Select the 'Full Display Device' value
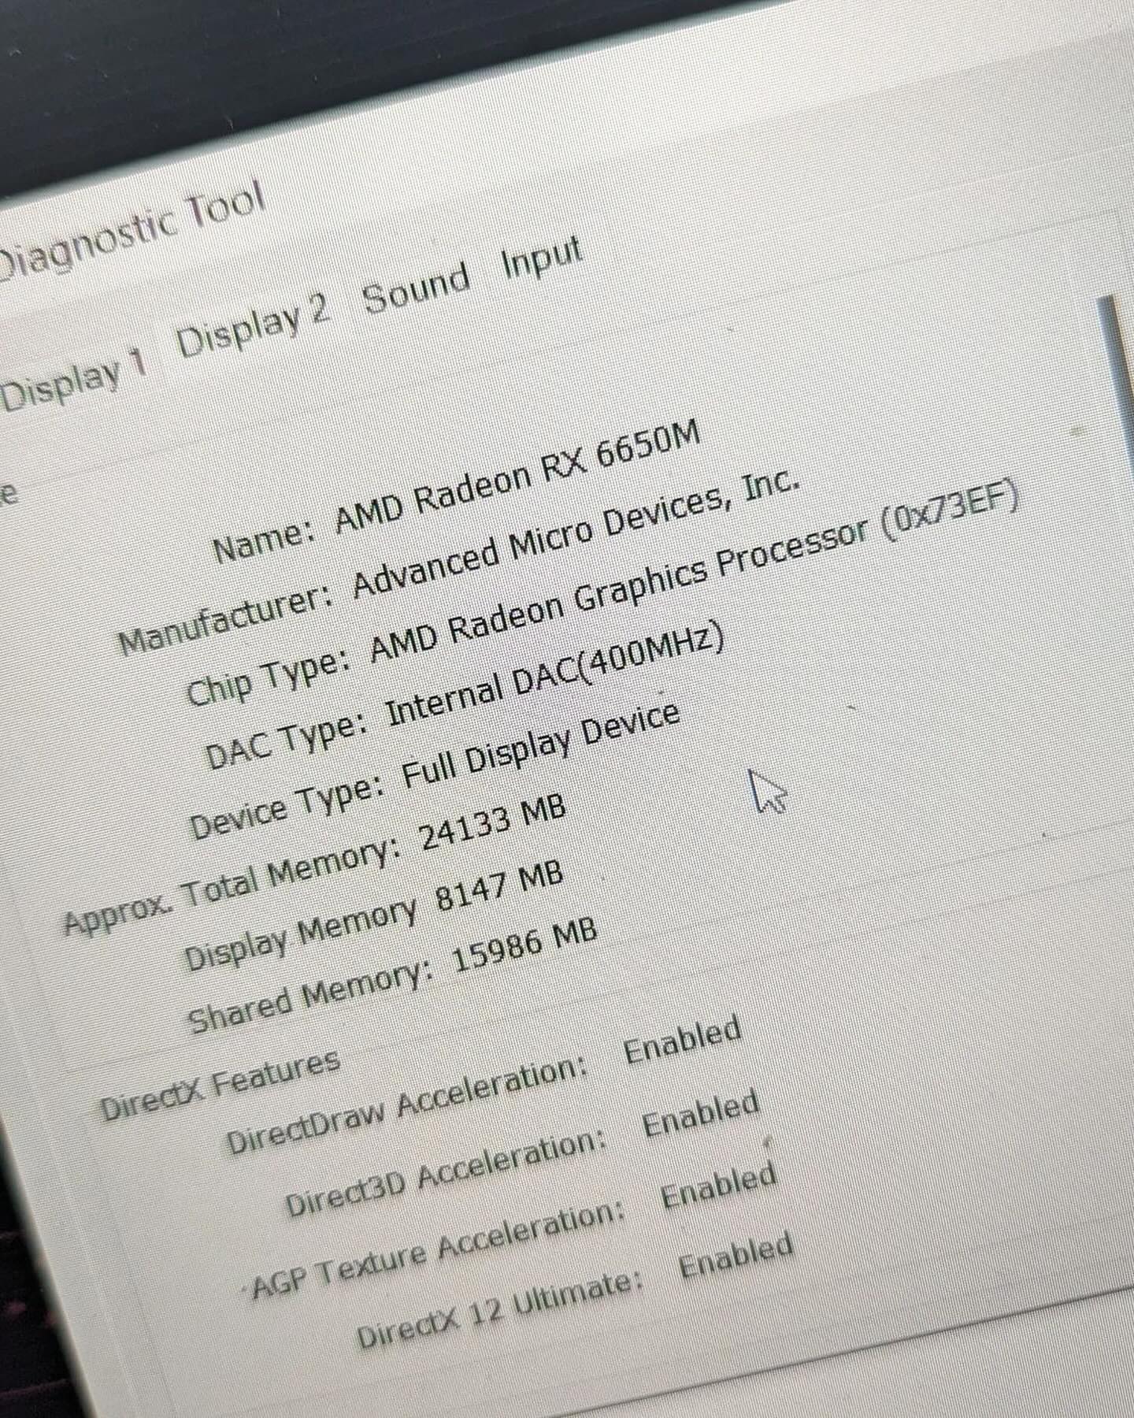This screenshot has height=1418, width=1134. 541,746
